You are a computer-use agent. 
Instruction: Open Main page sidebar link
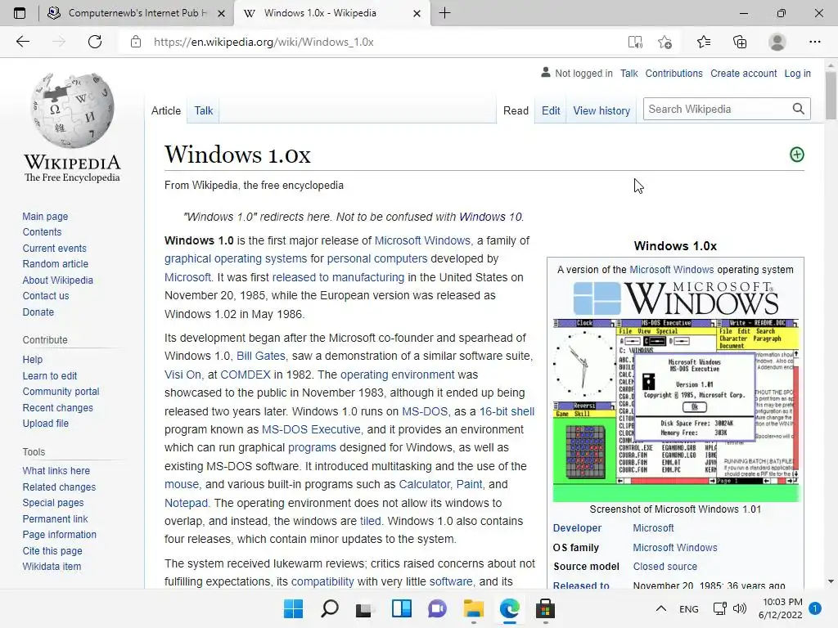(45, 216)
